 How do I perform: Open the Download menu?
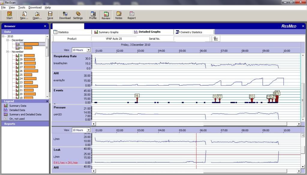[35, 8]
